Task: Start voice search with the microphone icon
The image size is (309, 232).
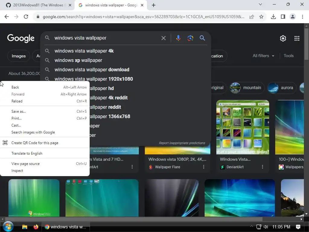Action: [x=178, y=38]
